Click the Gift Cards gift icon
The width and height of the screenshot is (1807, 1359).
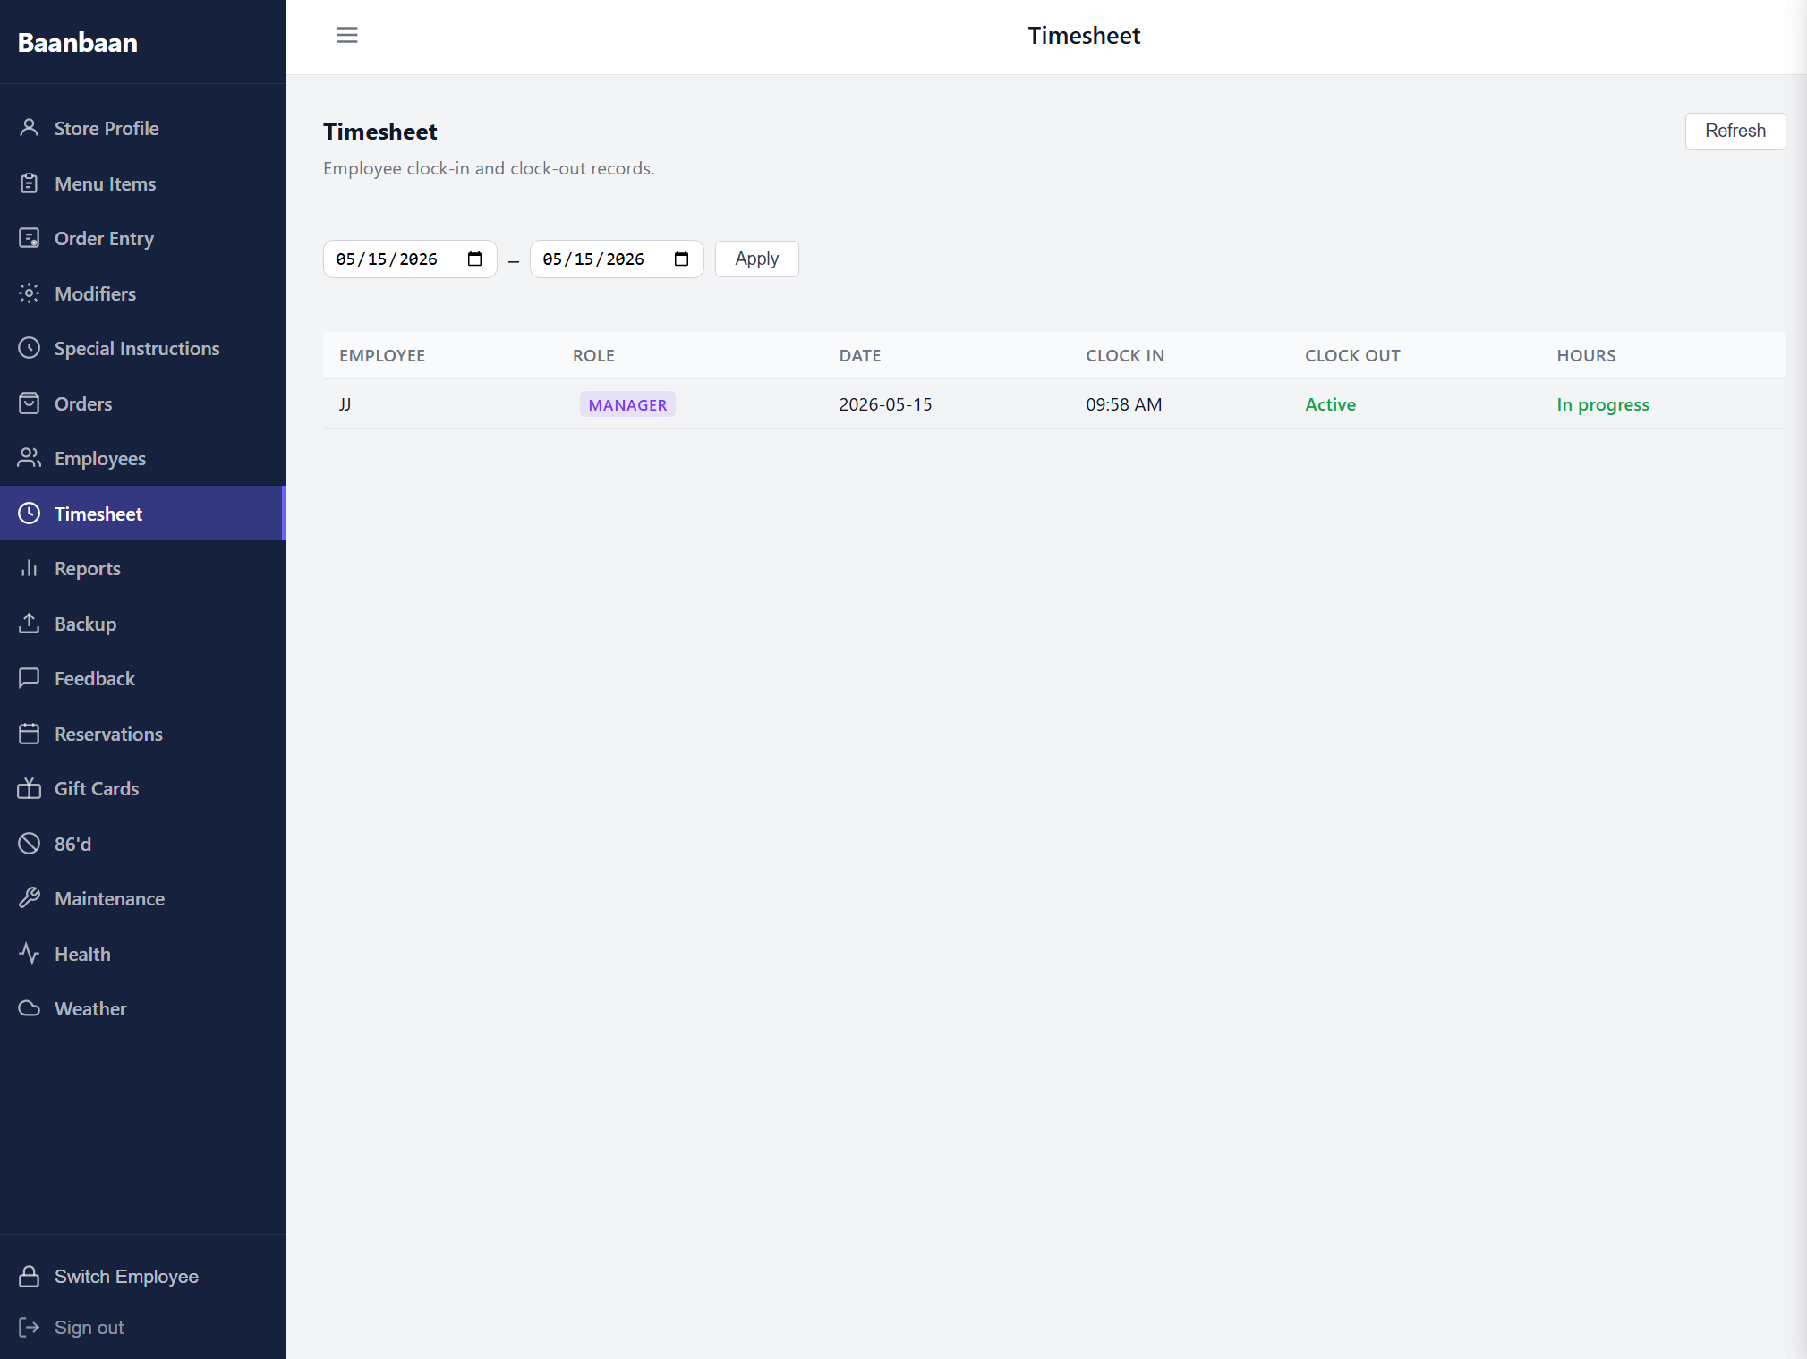30,788
